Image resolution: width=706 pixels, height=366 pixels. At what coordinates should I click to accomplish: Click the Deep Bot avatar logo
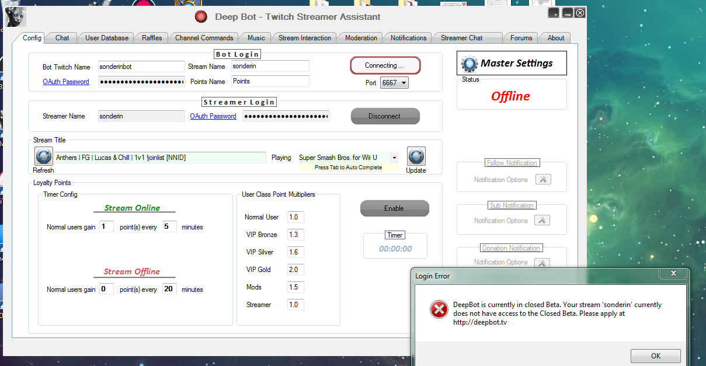15,18
